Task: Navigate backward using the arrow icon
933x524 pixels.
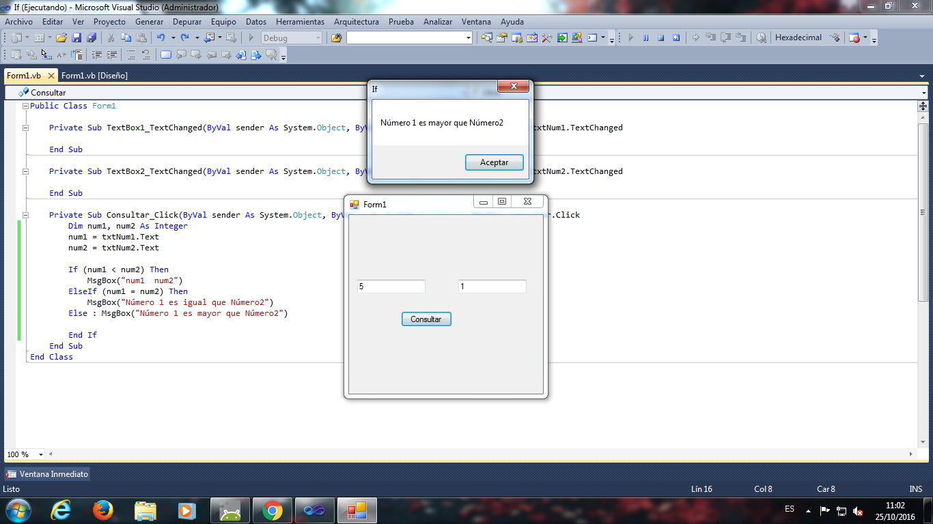Action: pos(210,38)
